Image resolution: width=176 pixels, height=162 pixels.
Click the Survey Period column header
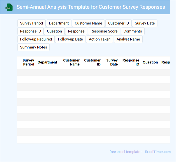pos(28,62)
